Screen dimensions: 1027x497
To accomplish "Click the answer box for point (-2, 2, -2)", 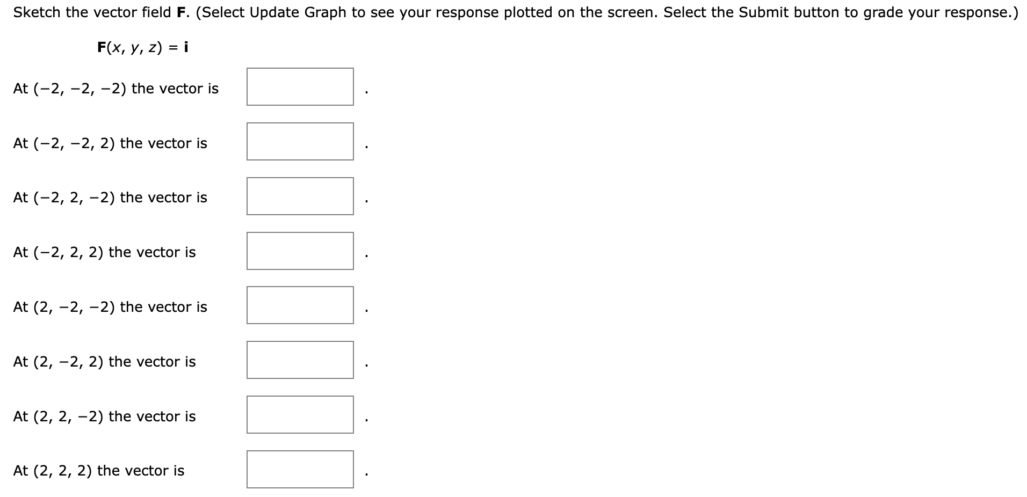I will click(x=300, y=196).
